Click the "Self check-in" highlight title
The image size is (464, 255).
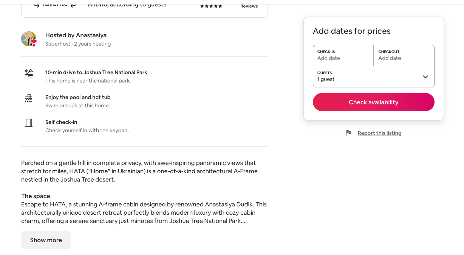tap(61, 122)
